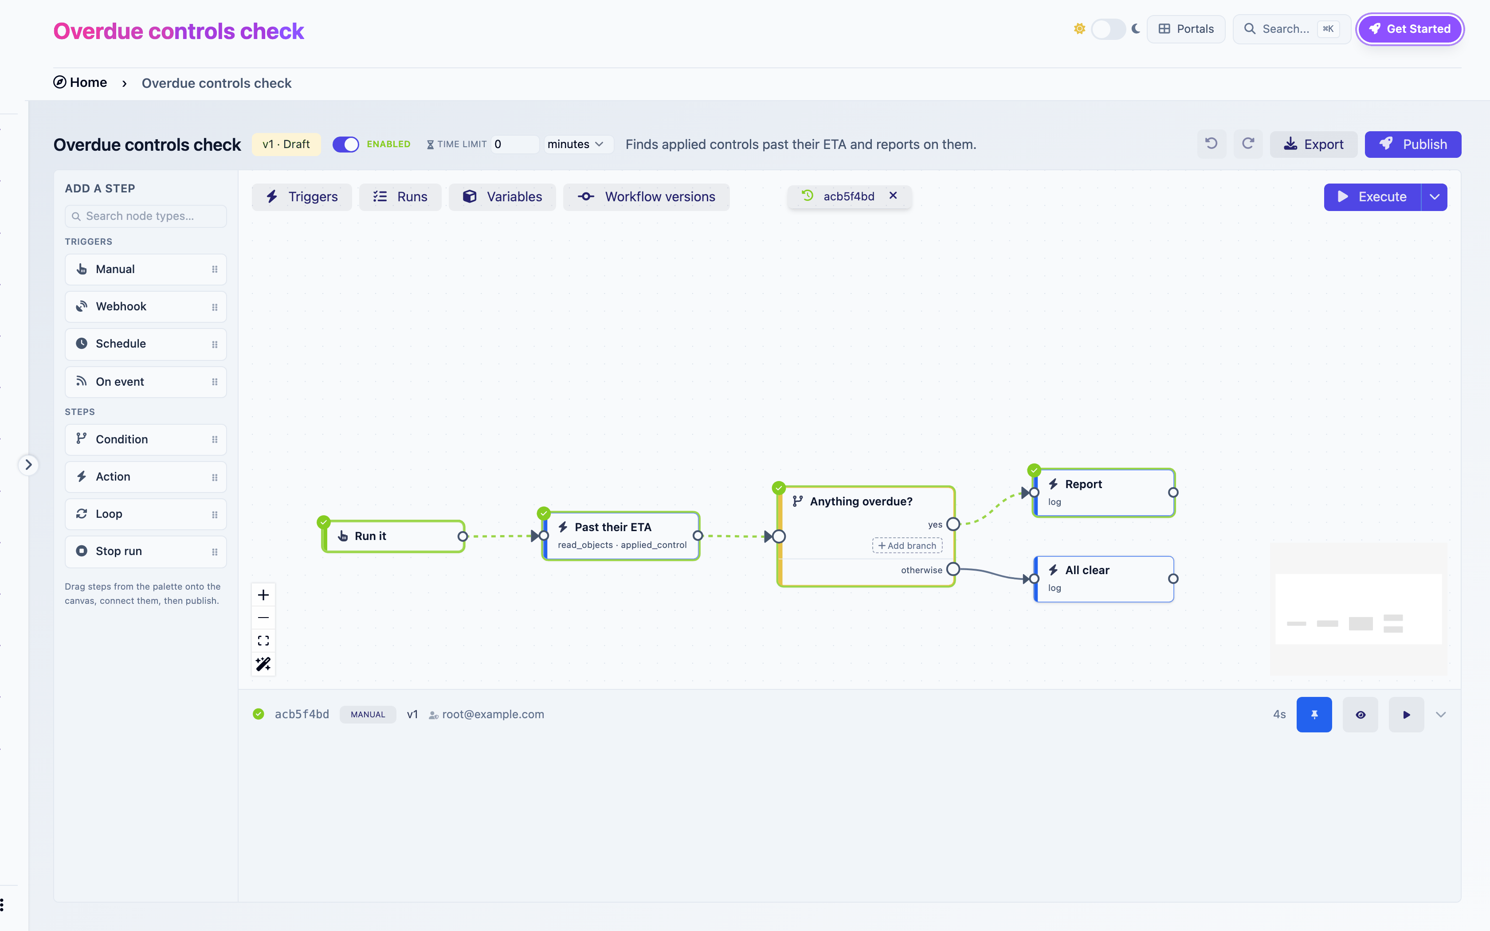The height and width of the screenshot is (931, 1490).
Task: Click the play icon on run acb5f4bd
Action: click(x=1406, y=714)
